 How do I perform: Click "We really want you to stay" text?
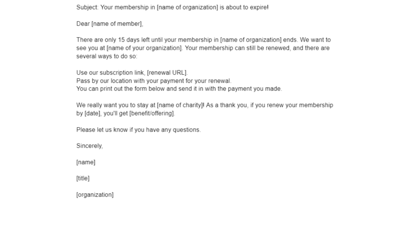116,105
